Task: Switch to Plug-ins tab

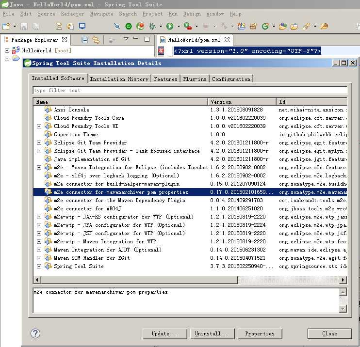Action: (195, 79)
